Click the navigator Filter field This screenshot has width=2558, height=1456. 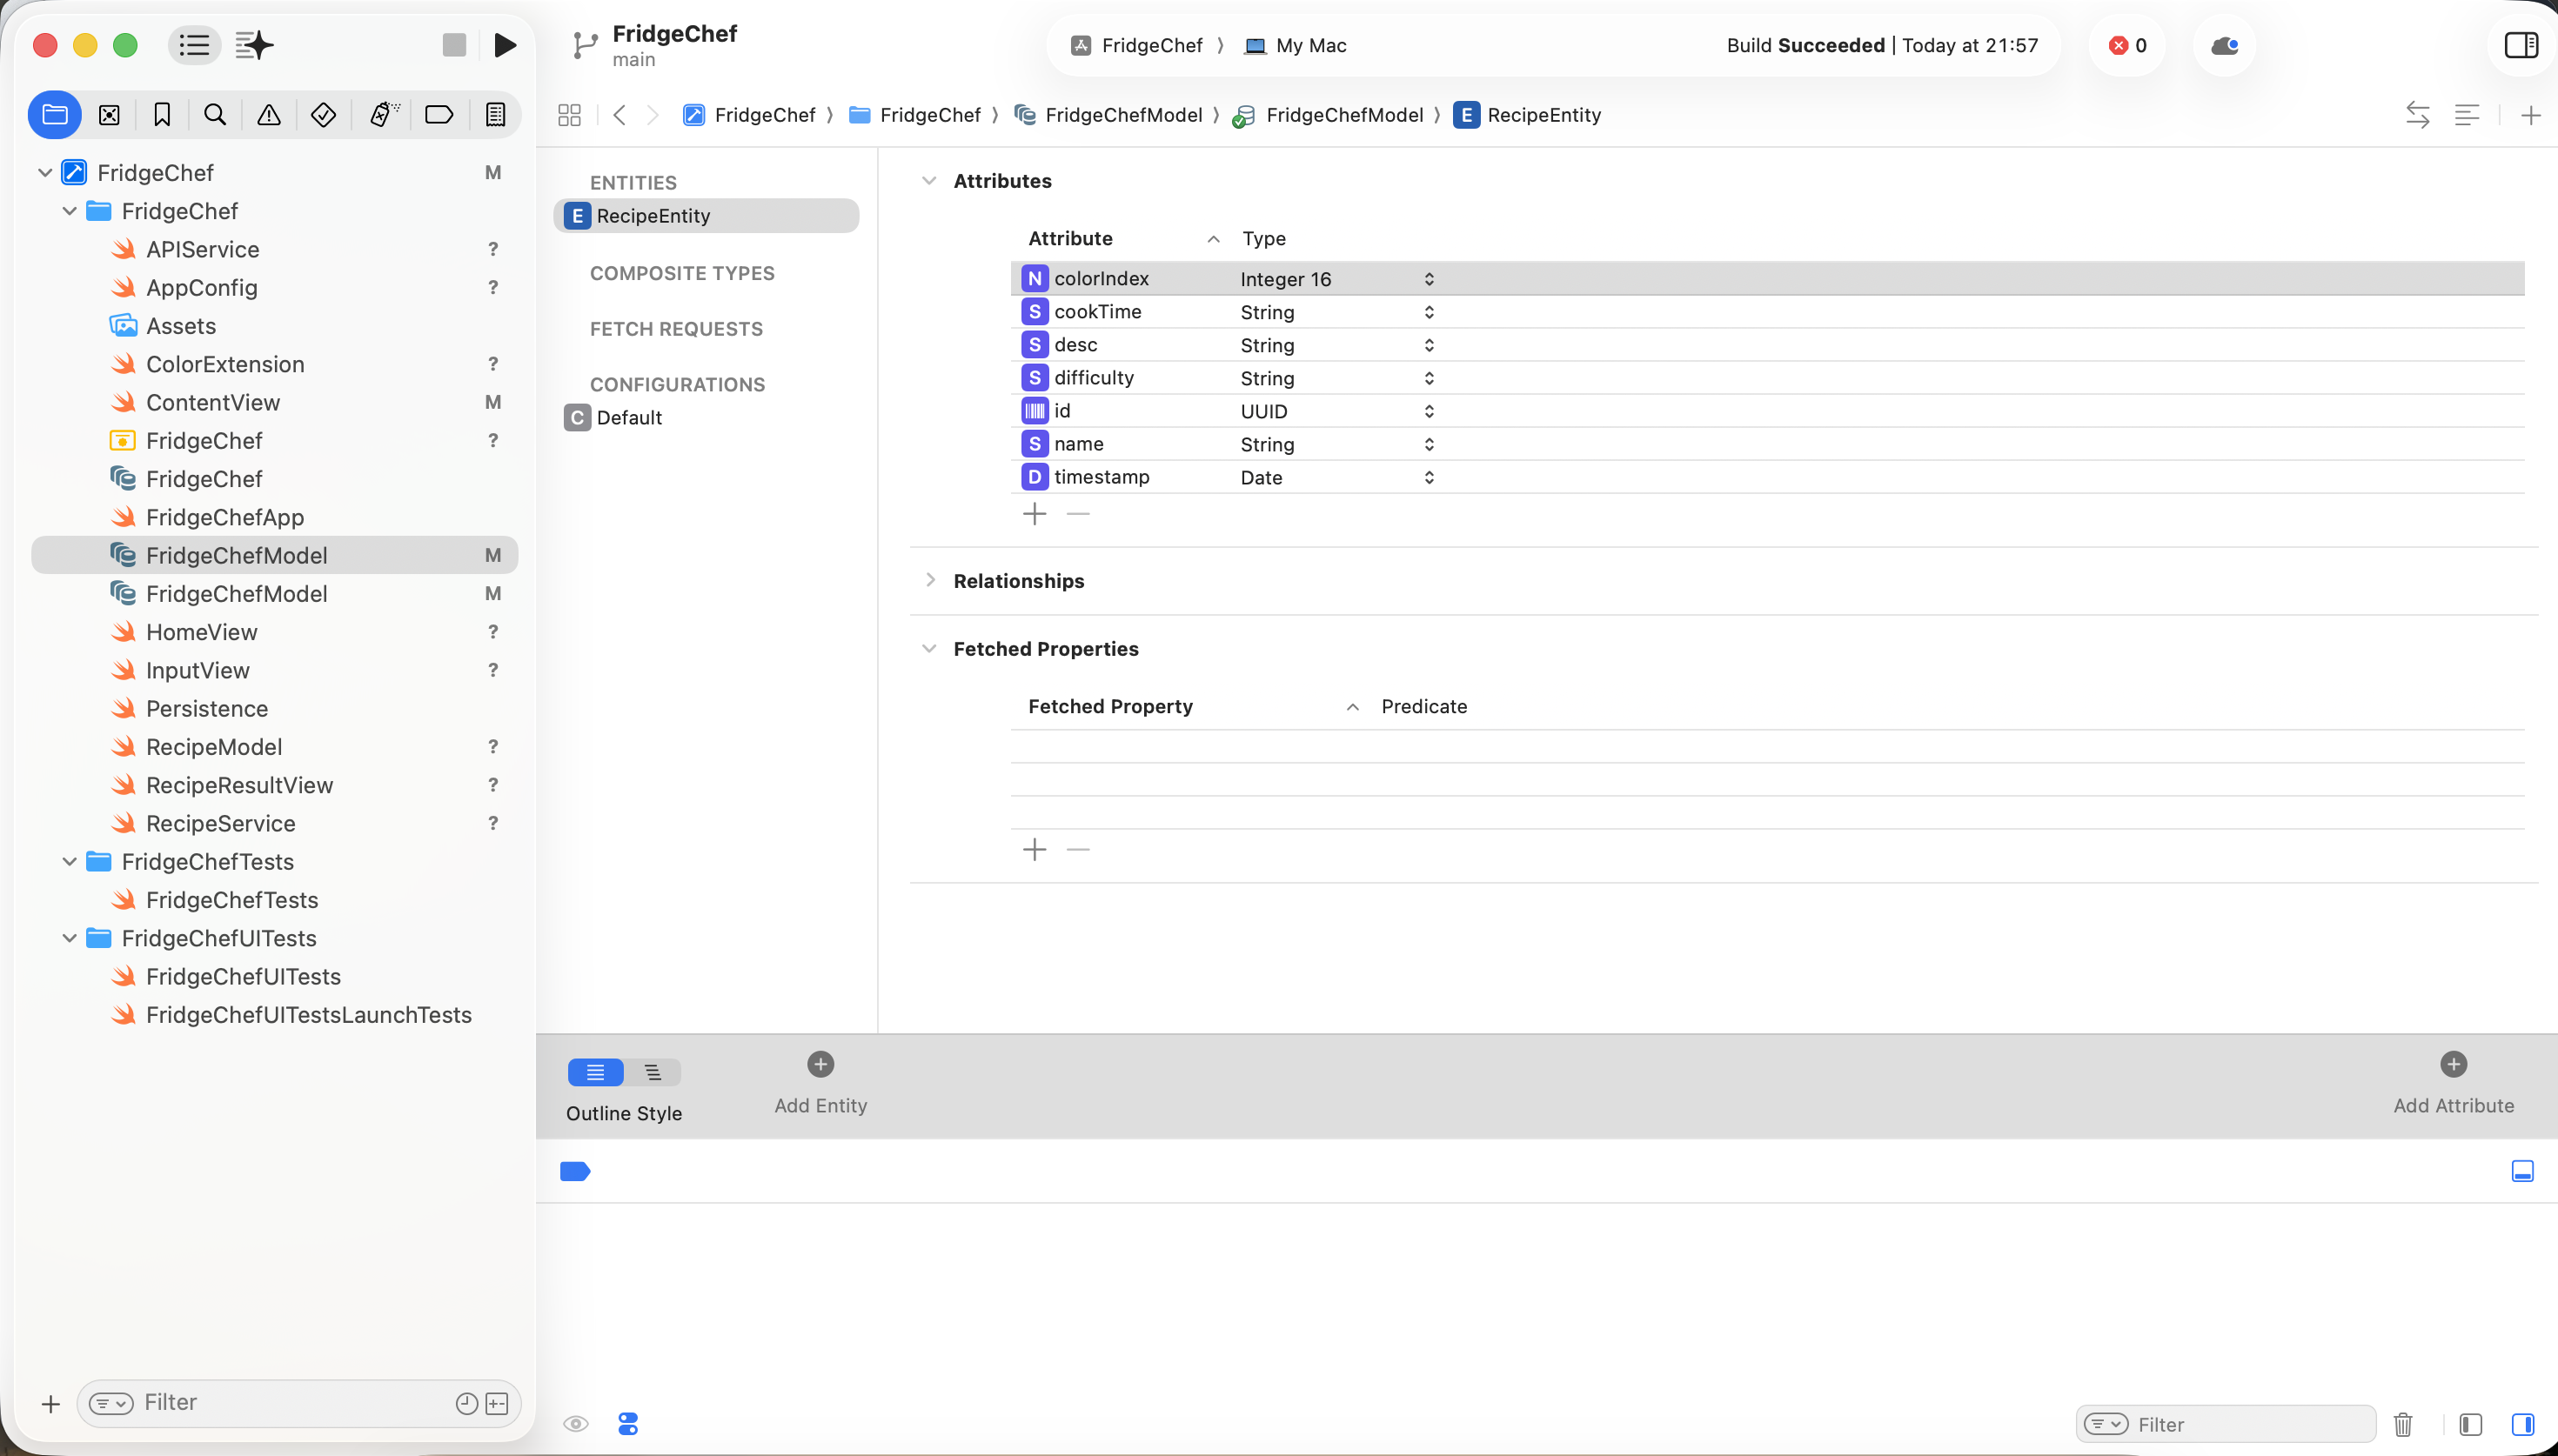[x=290, y=1402]
